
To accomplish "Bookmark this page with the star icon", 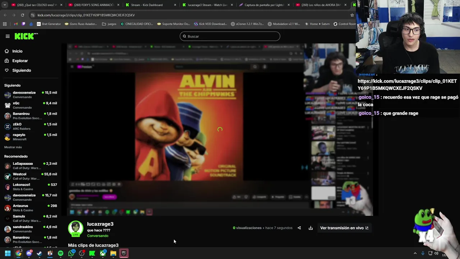I will click(352, 15).
